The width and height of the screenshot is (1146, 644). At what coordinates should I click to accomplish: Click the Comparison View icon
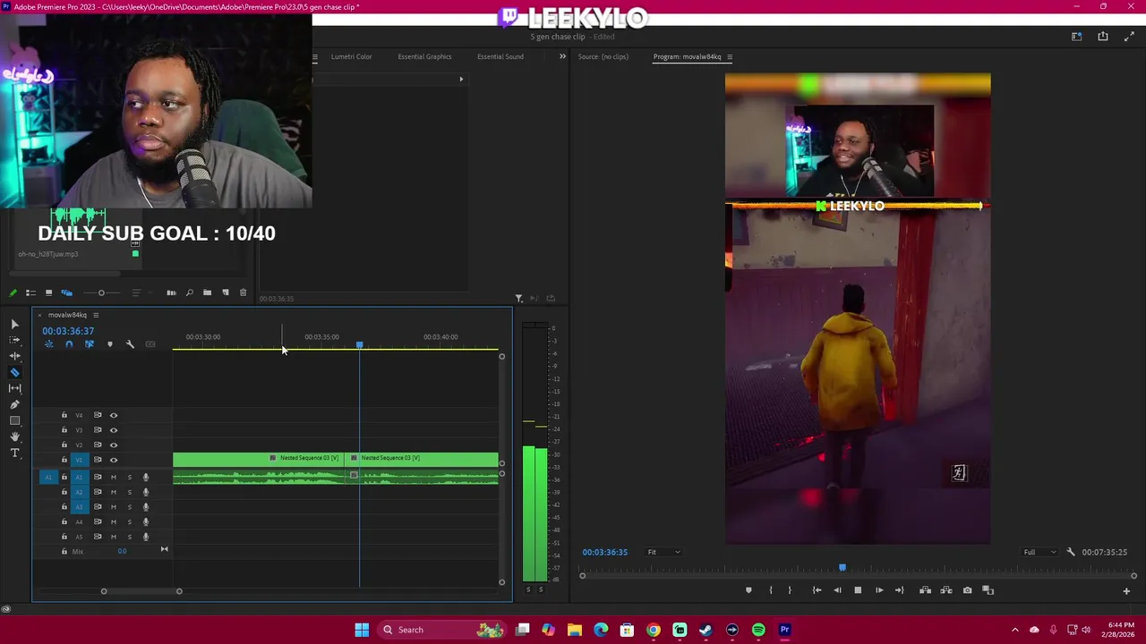(x=988, y=590)
